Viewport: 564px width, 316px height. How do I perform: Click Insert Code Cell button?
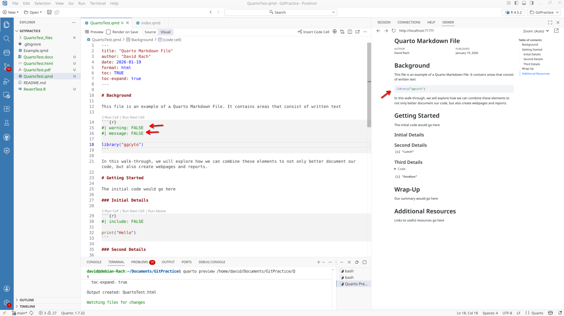click(313, 32)
